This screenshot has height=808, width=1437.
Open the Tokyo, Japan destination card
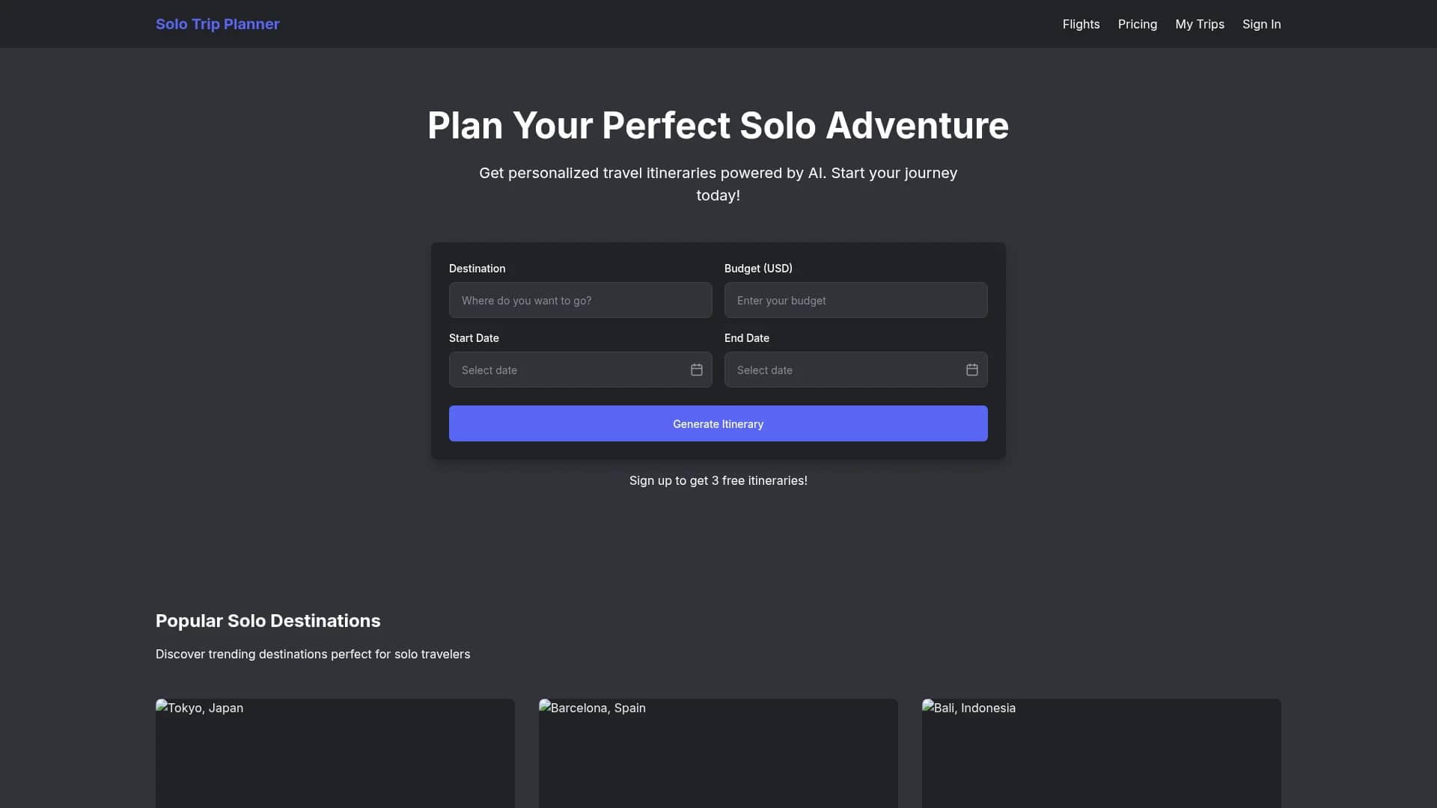coord(335,753)
